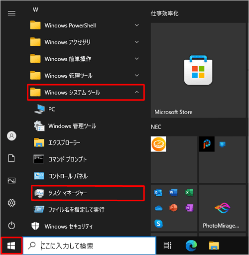Image resolution: width=249 pixels, height=255 pixels.
Task: Open Settings gear in Start sidebar
Action: coord(11,203)
